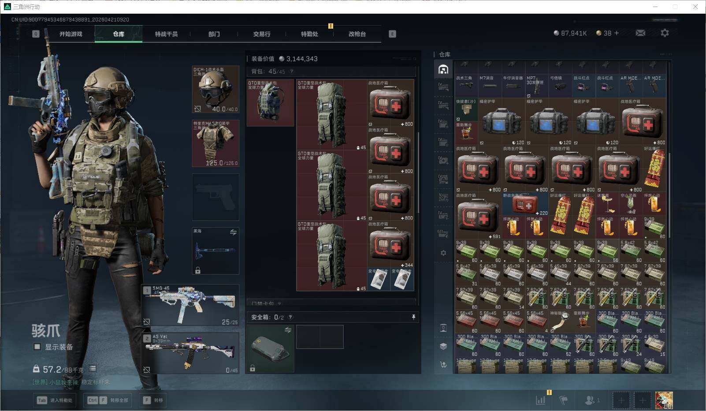
Task: Select the SMG-45 primary weapon slot
Action: [x=190, y=305]
